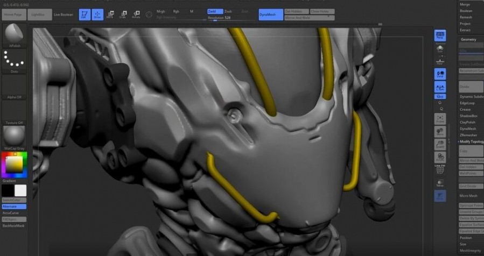484x256 pixels.
Task: Select Zsub sculpting mode
Action: (x=228, y=11)
